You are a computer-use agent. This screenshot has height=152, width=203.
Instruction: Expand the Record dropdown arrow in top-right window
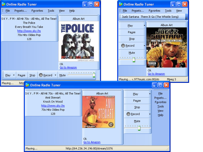pos(144,46)
